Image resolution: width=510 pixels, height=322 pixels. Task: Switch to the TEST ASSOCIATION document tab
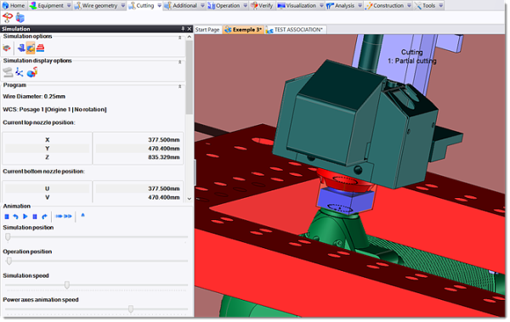point(295,30)
